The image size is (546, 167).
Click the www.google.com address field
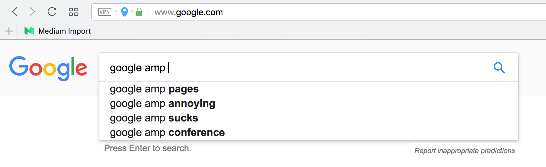(189, 13)
